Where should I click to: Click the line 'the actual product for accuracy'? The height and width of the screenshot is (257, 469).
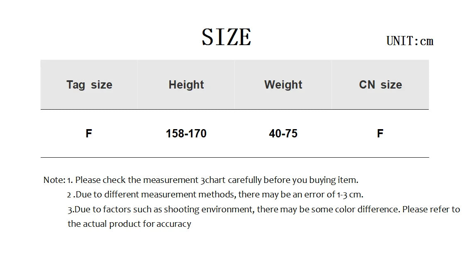point(129,224)
